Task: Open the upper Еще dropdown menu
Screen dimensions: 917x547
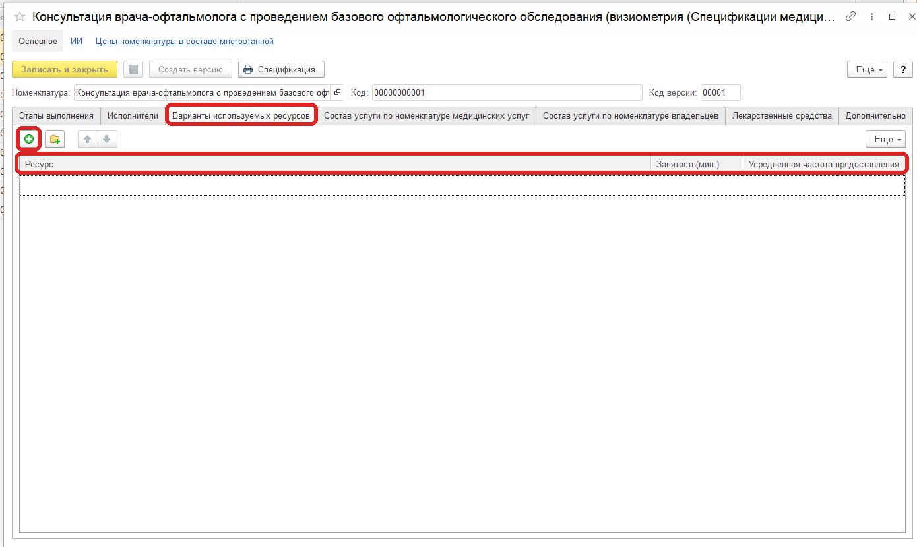Action: (867, 69)
